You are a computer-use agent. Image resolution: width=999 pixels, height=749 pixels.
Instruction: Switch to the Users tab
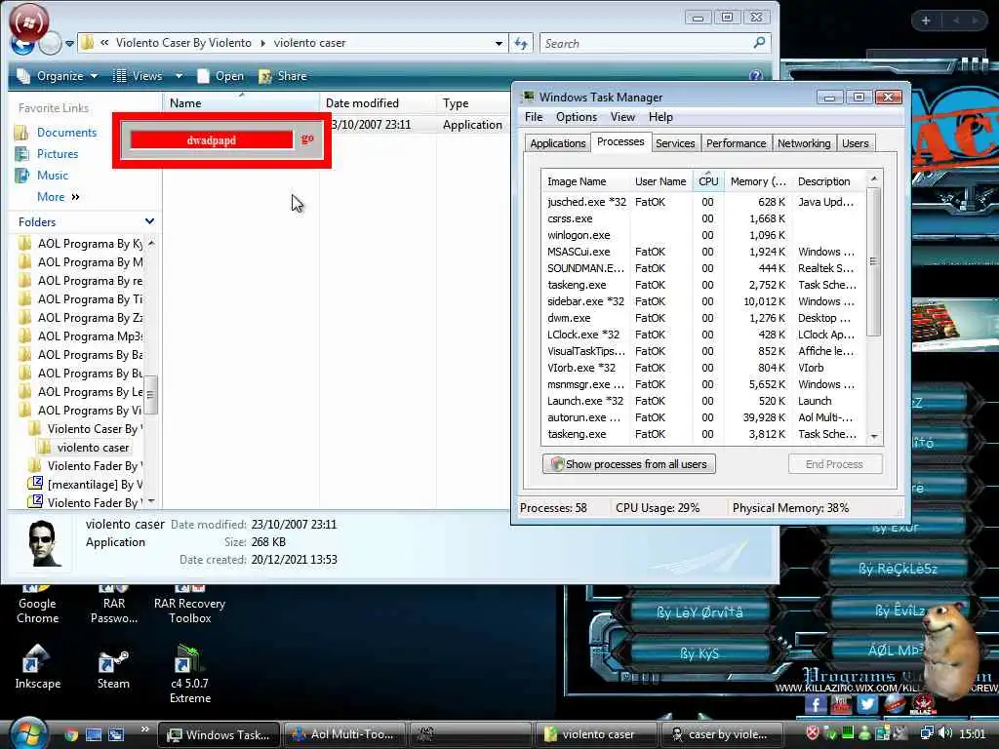855,143
